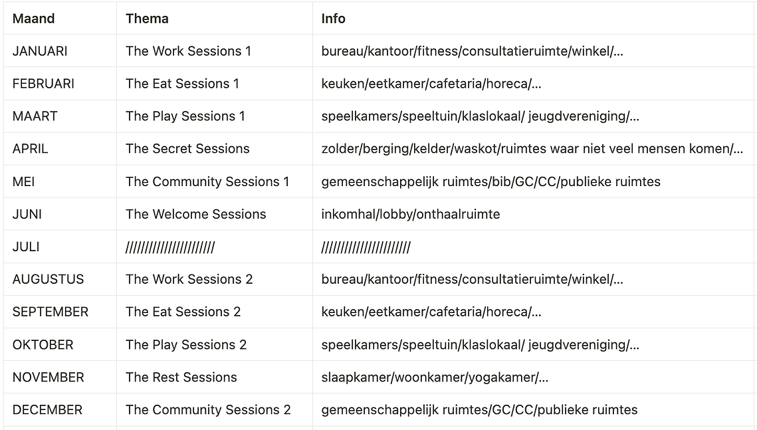This screenshot has width=757, height=430.
Task: Select The Eat Sessions 1 cell
Action: pos(215,84)
